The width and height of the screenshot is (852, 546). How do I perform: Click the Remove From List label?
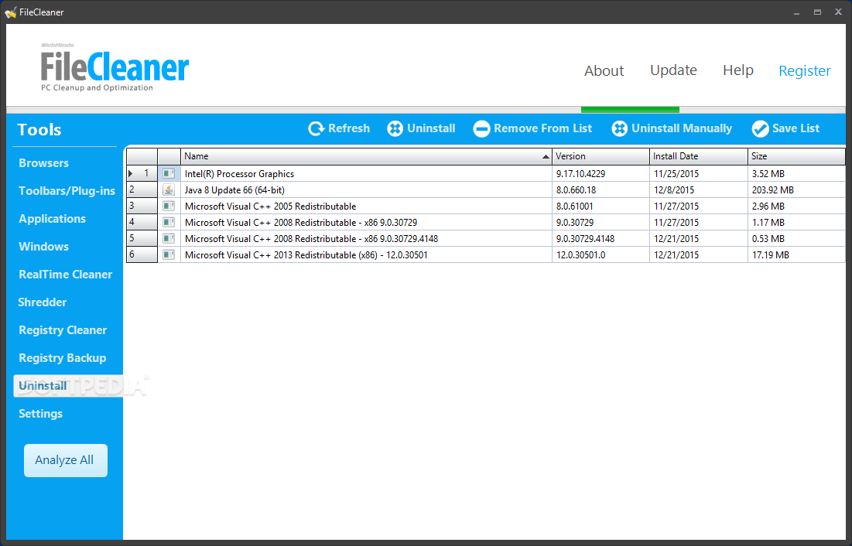click(542, 128)
